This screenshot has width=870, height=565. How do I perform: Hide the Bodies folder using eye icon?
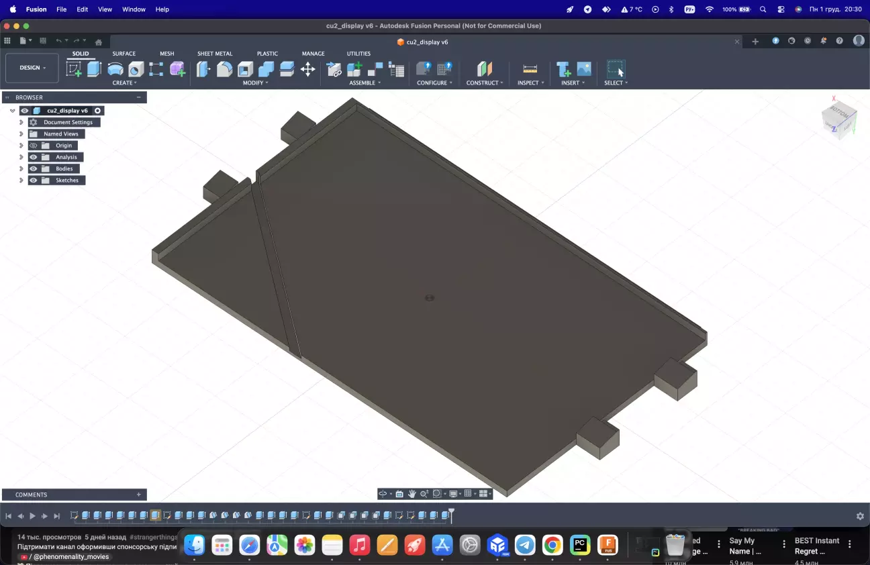point(34,169)
